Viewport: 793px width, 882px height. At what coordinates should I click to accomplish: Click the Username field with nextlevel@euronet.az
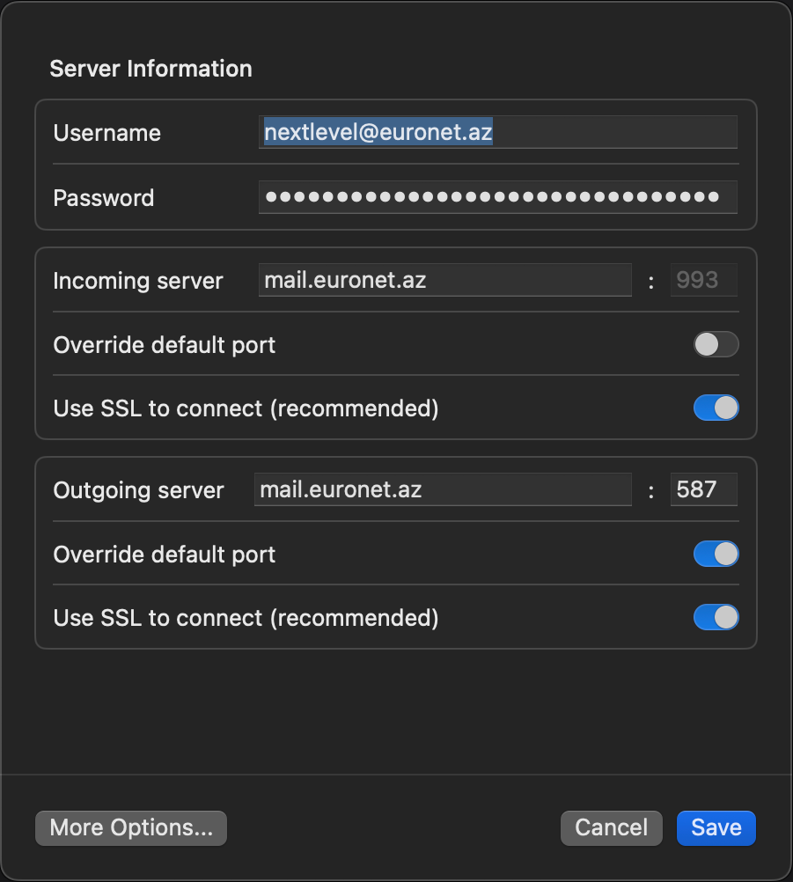click(x=497, y=132)
